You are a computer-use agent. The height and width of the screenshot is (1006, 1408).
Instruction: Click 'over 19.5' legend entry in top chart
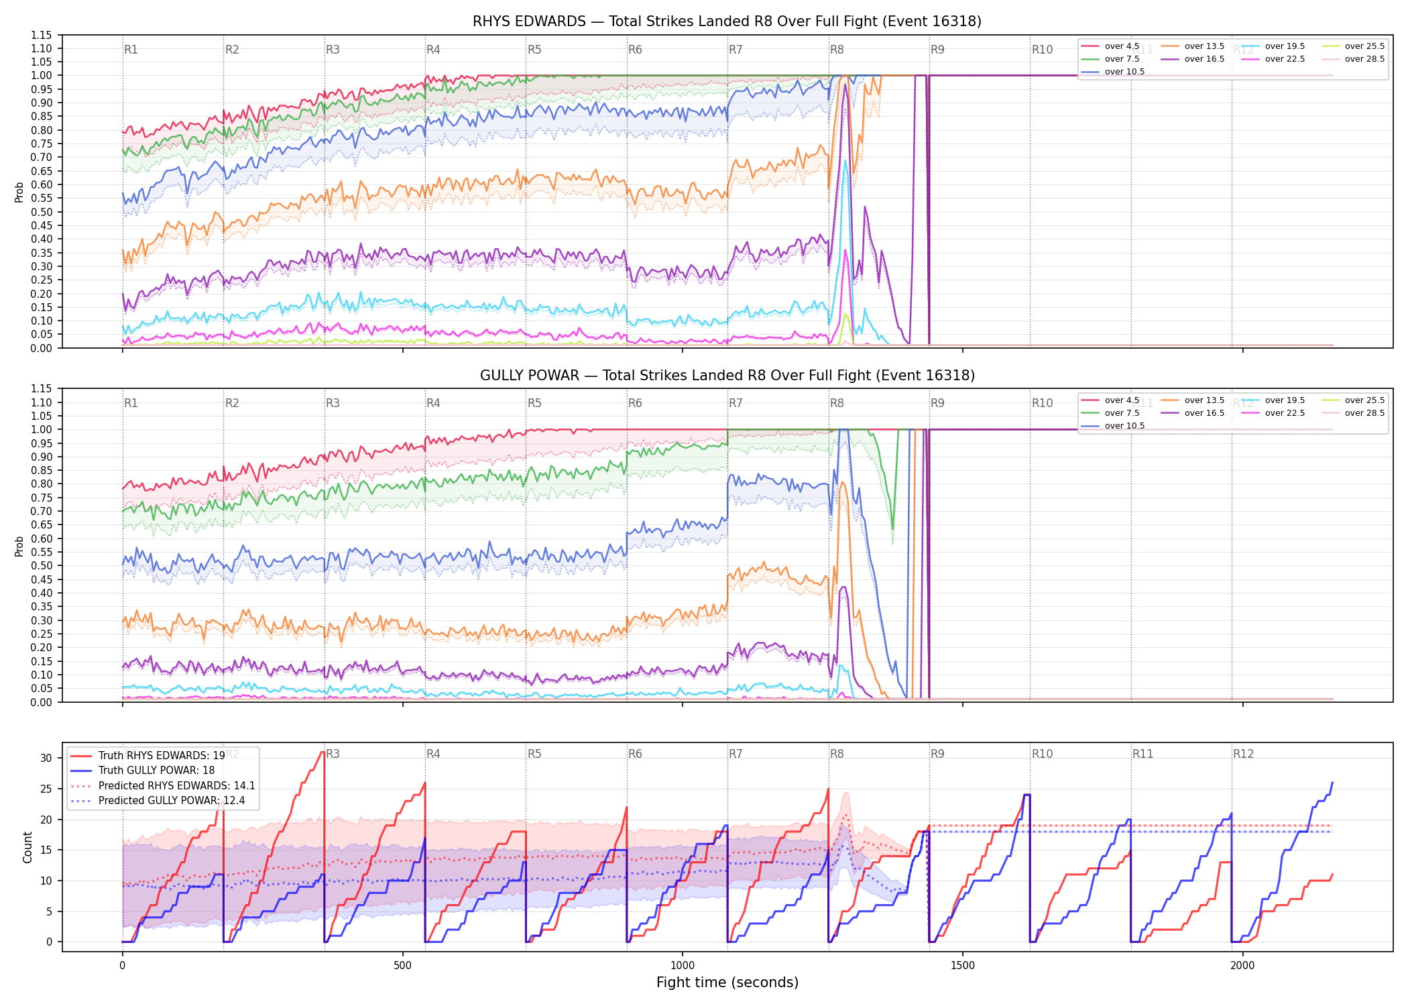tap(1273, 46)
